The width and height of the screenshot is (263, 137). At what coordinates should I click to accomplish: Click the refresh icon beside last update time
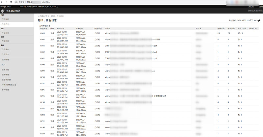[259, 20]
